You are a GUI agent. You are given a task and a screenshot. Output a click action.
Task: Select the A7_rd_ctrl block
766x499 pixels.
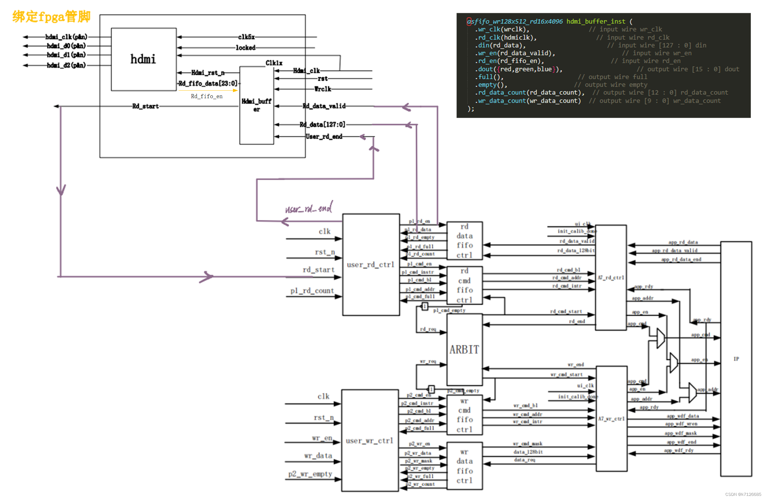(610, 277)
